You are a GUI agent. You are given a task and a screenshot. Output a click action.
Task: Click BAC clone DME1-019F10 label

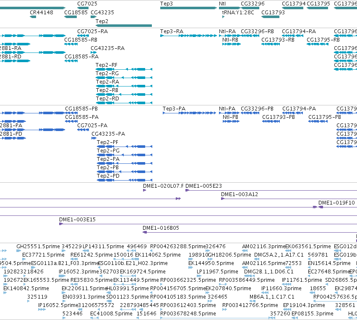coord(336,202)
